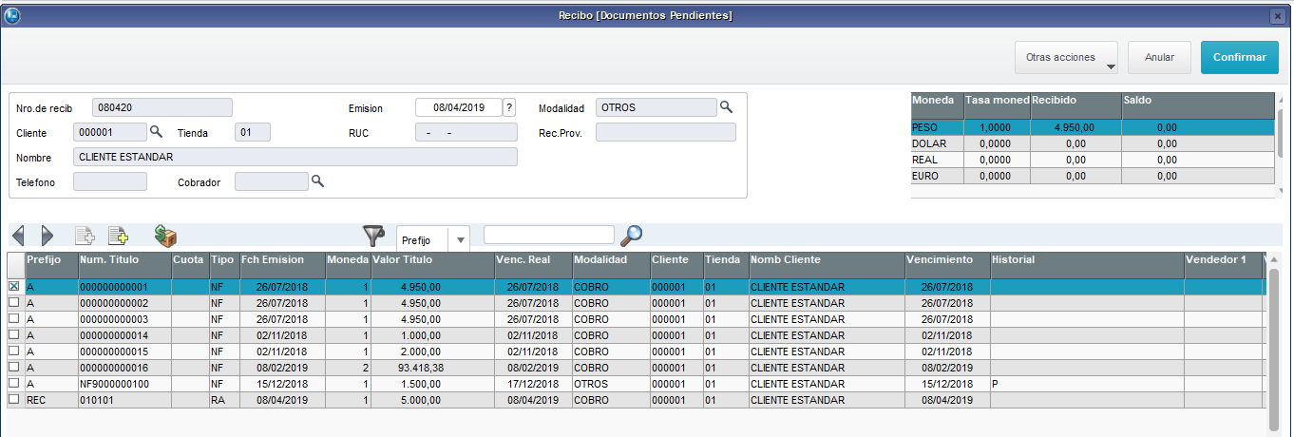Check the row for titulo 000000000002

13,302
